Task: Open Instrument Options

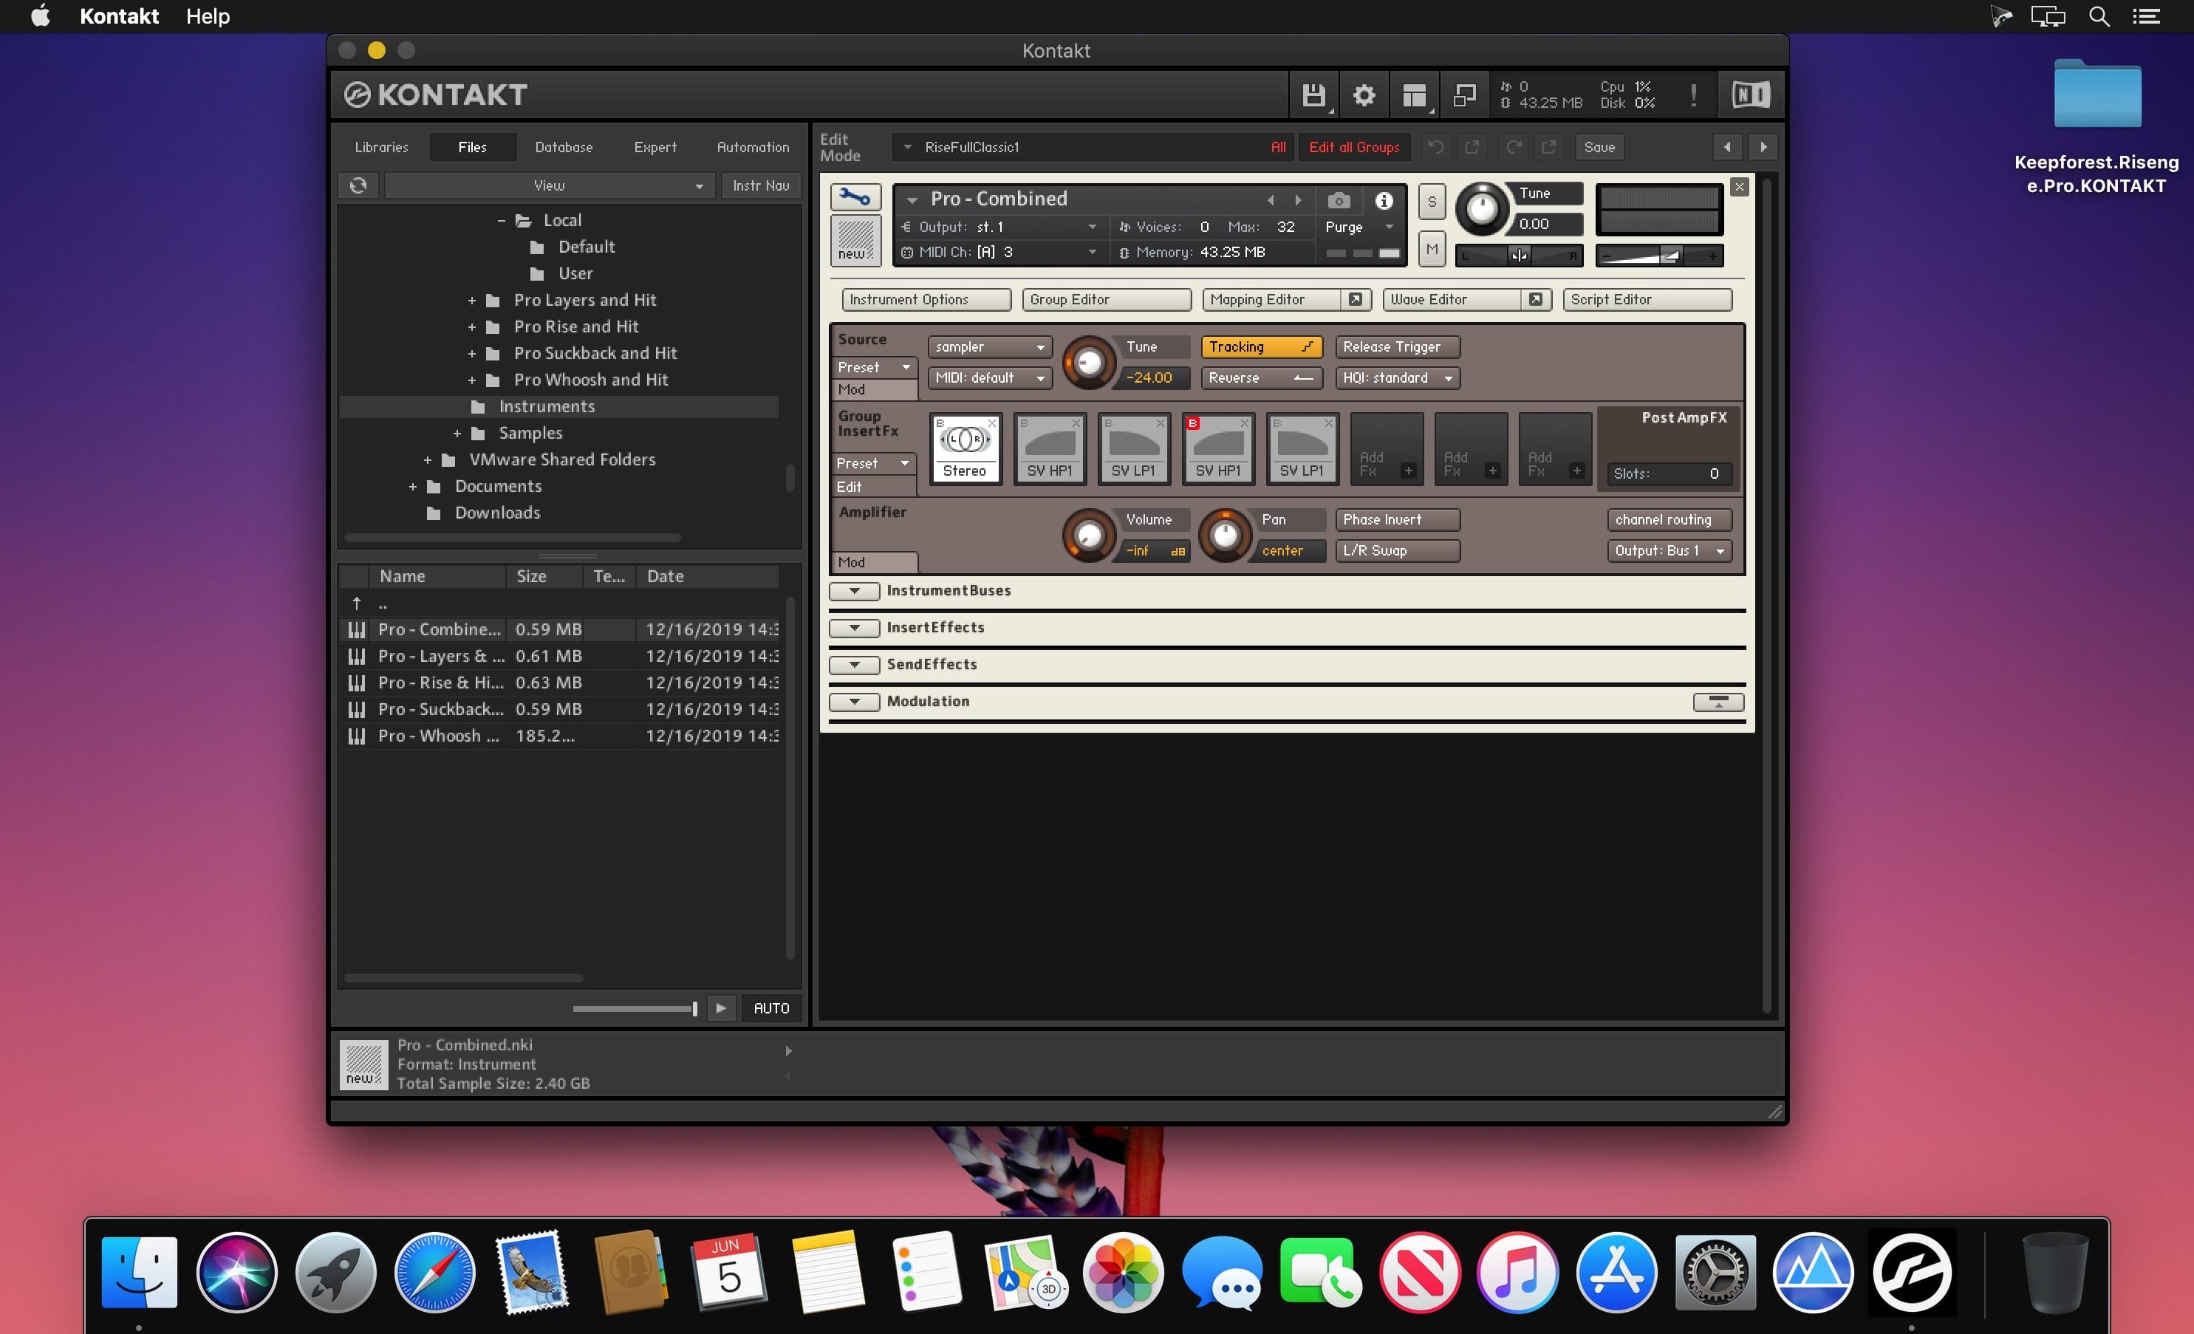Action: 926,299
